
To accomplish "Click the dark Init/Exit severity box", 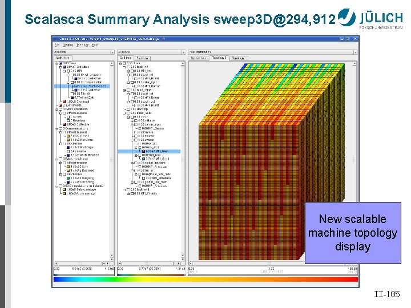I will pyautogui.click(x=72, y=98).
